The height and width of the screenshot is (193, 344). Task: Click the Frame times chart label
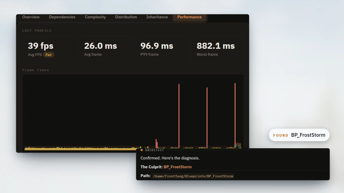[x=36, y=70]
